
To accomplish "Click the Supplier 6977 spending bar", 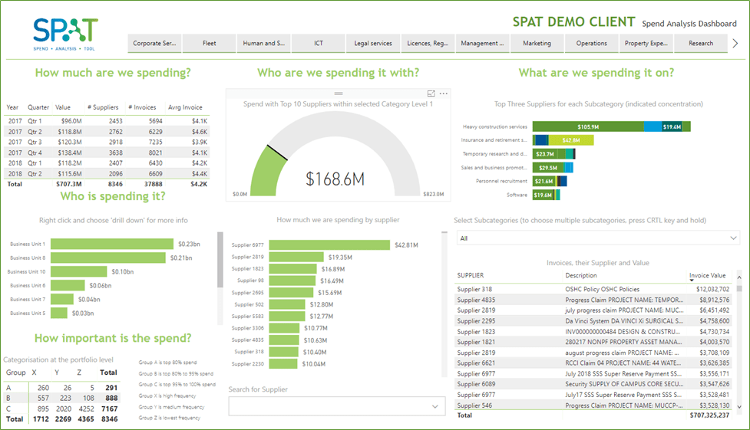I will pos(329,245).
